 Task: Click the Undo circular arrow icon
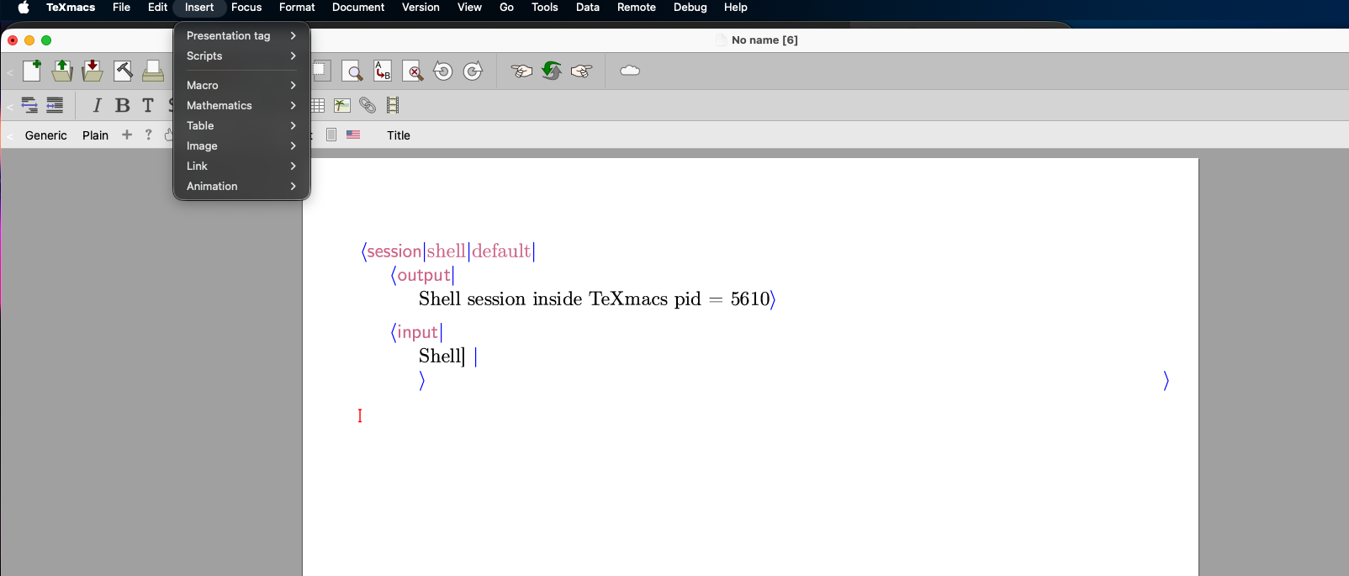tap(443, 71)
